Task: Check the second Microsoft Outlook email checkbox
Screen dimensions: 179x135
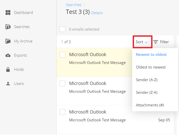Action: pos(62,83)
